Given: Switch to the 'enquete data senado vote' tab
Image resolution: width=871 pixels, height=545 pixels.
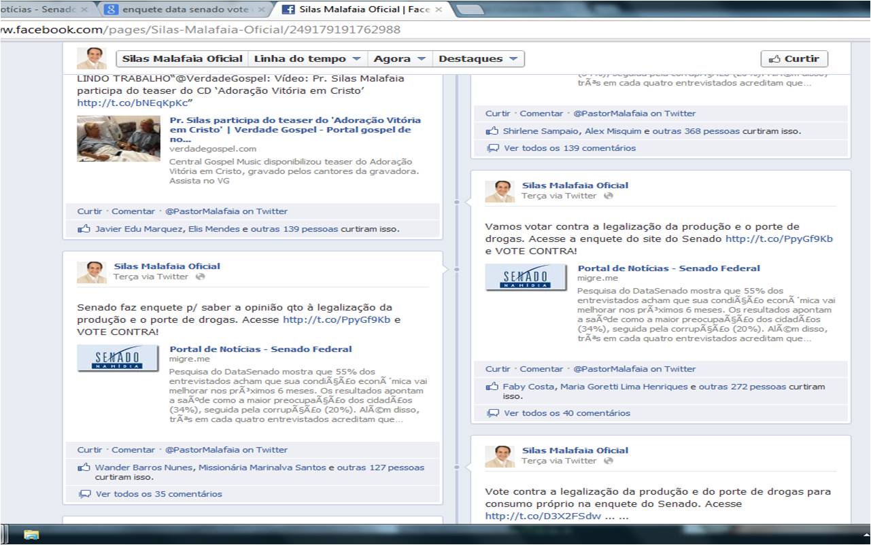Looking at the screenshot, I should (x=186, y=10).
